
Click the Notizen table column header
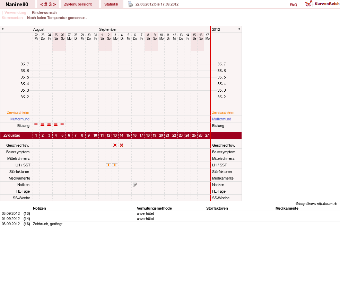coord(39,208)
